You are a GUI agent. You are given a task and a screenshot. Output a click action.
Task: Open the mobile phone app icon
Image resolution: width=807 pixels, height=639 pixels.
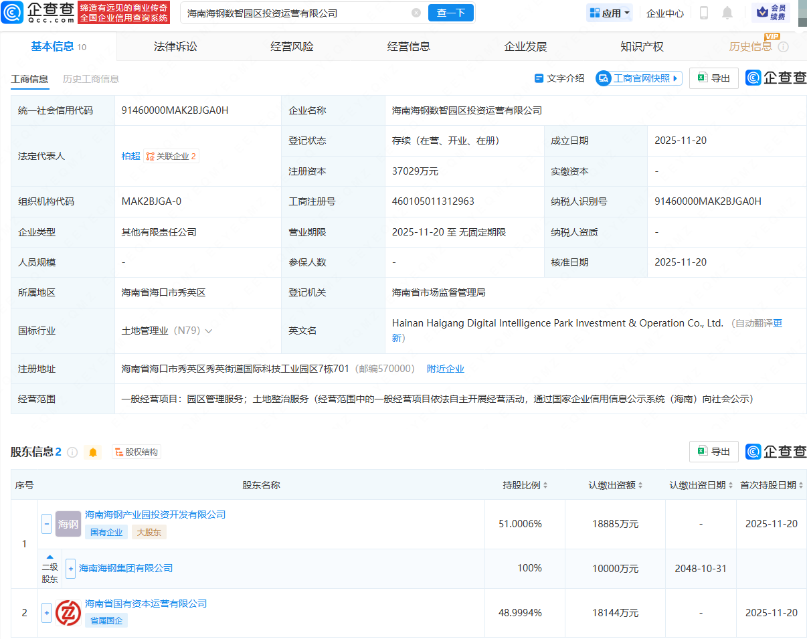click(703, 13)
